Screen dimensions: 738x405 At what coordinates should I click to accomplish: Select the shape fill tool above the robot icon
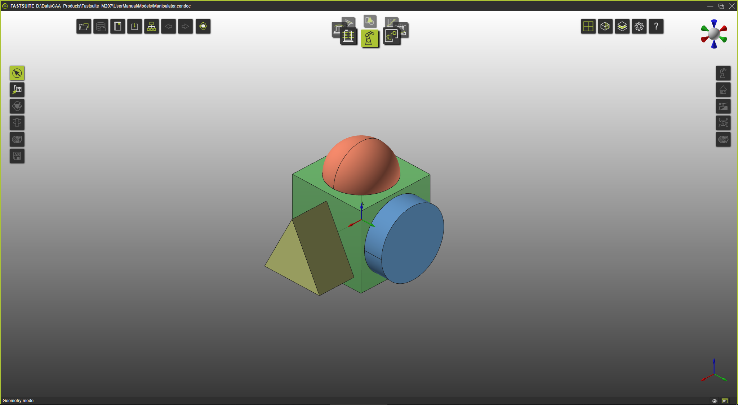tap(370, 21)
